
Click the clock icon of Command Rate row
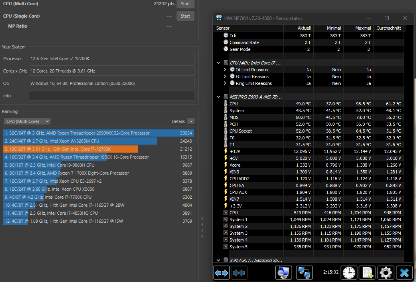(x=226, y=42)
